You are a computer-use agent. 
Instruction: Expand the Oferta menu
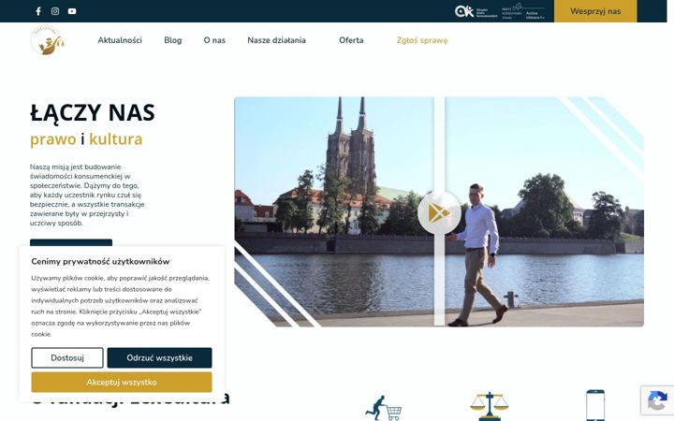coord(351,40)
